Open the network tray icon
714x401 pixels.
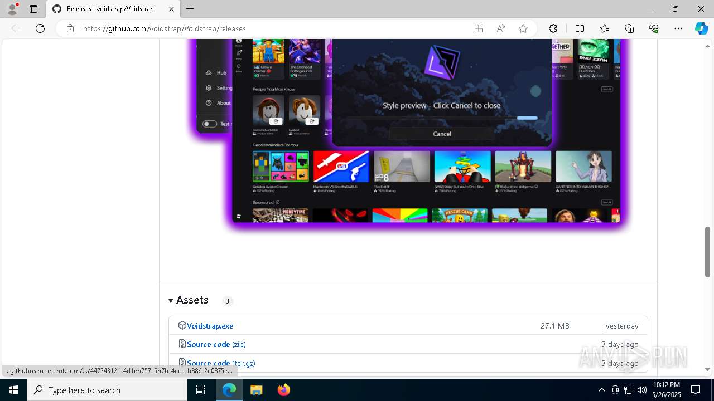tap(629, 390)
